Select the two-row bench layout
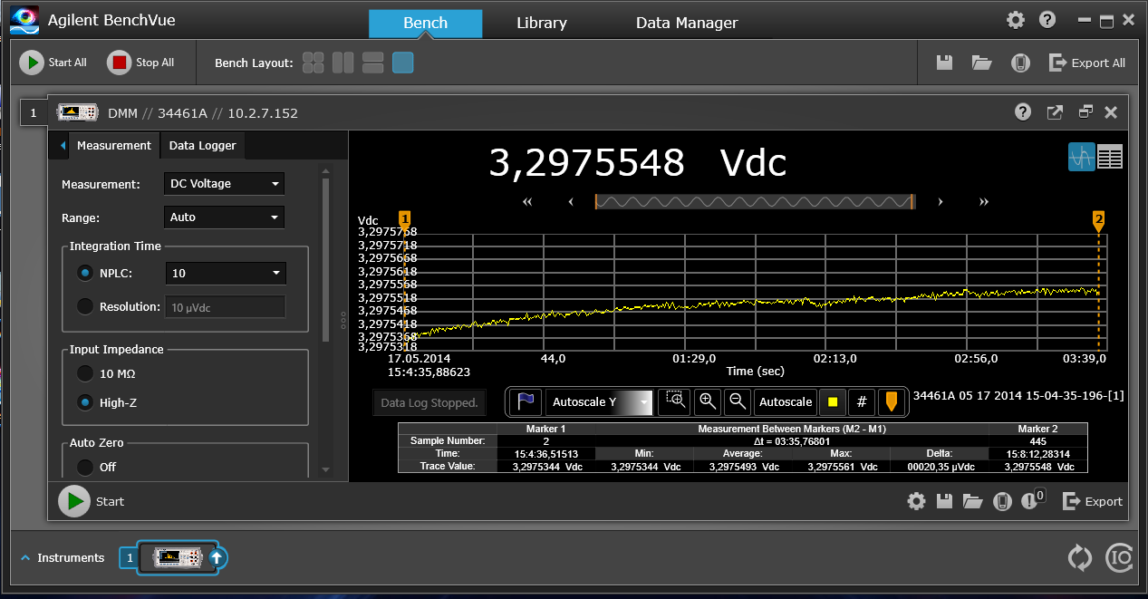1148x599 pixels. (373, 63)
